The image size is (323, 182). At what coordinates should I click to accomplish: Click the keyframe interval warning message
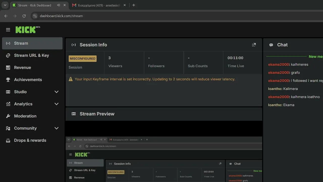[x=155, y=79]
